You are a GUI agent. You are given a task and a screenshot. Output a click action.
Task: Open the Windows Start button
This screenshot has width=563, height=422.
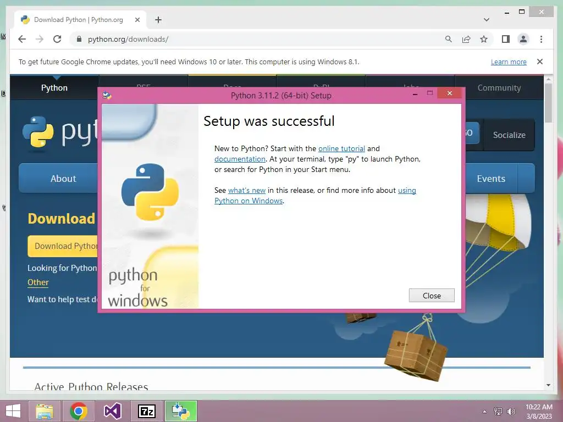(13, 411)
